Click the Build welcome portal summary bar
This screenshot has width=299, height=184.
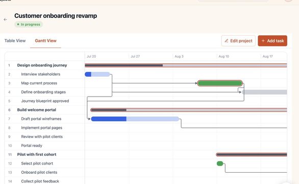(x=189, y=110)
